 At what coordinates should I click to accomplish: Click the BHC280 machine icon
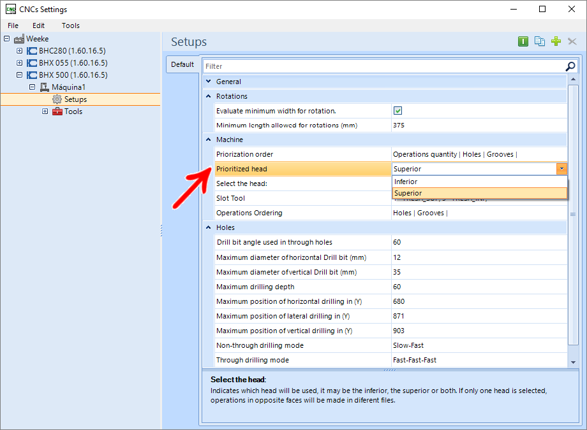pyautogui.click(x=32, y=51)
